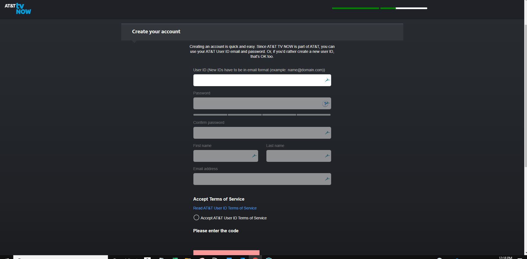Click the First name label text
The width and height of the screenshot is (527, 259).
[x=202, y=146]
